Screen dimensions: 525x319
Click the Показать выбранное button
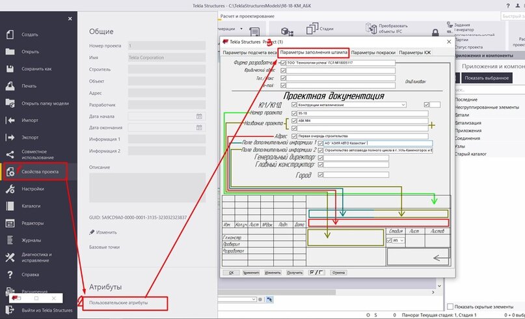487,78
